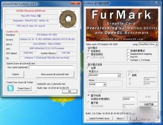Viewport: 163px width, 125px height.
Task: Click FPS: min=5 max=10 avg=6 text
Action: click(x=31, y=26)
